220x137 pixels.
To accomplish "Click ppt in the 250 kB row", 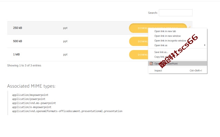I will [65, 28].
